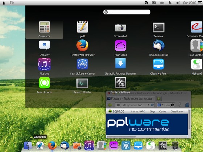Launch Pear Updater app
Screen dimensions: 203x152
pos(44,83)
